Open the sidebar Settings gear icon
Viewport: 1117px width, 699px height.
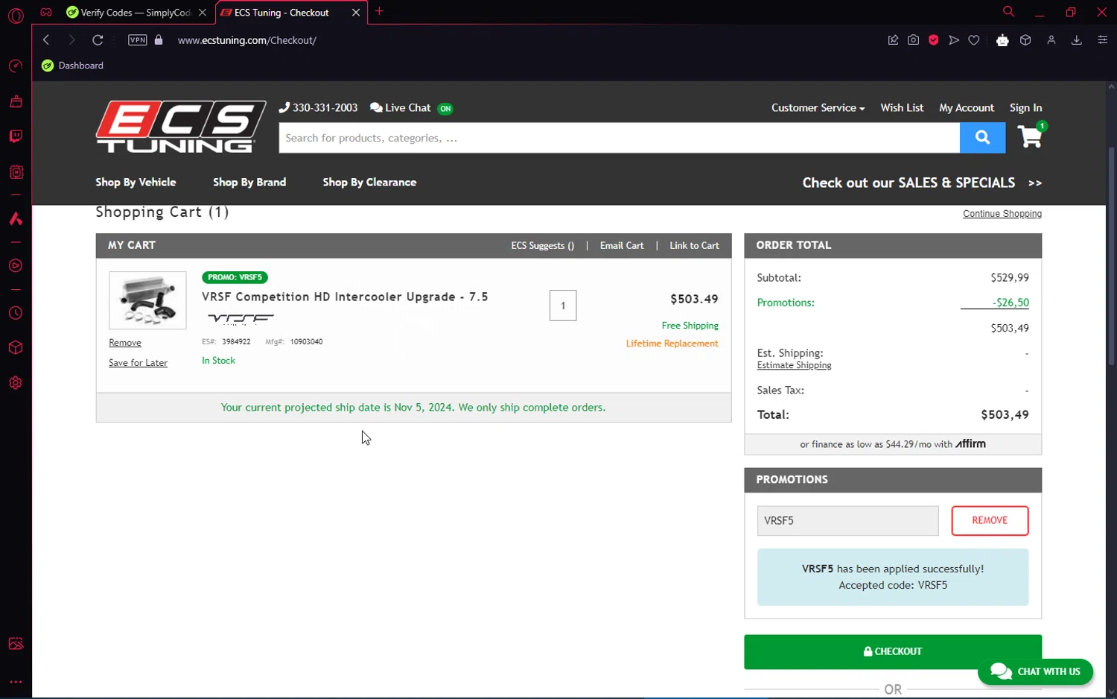[x=16, y=383]
